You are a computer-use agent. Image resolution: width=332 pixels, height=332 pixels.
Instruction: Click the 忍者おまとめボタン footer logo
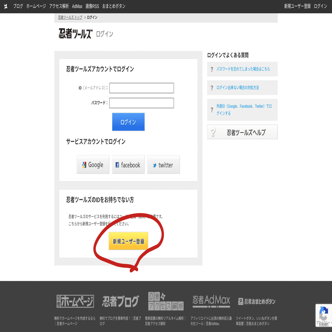(257, 302)
